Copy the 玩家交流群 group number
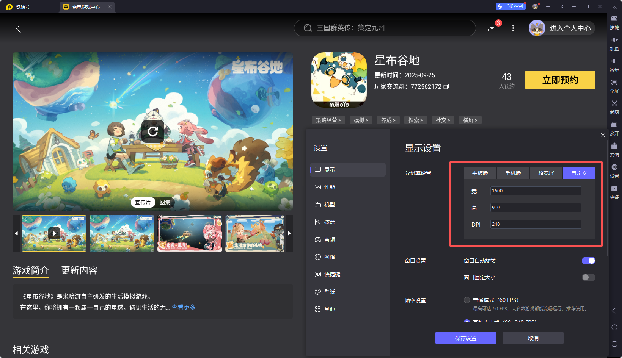Screen dimensions: 622x358 pyautogui.click(x=446, y=86)
